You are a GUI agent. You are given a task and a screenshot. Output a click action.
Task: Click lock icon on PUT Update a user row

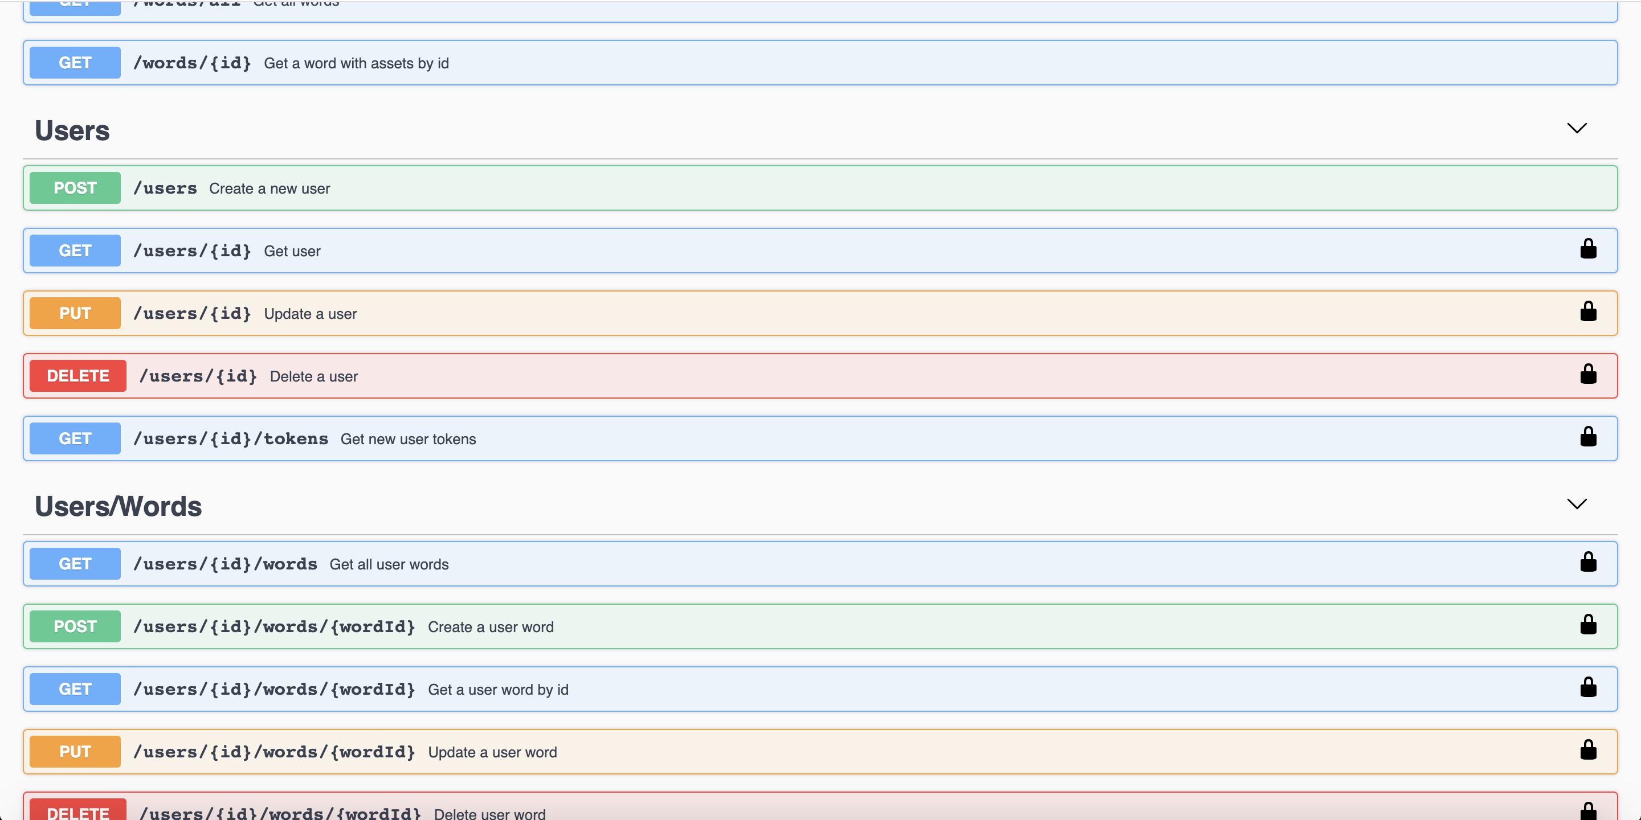point(1587,312)
